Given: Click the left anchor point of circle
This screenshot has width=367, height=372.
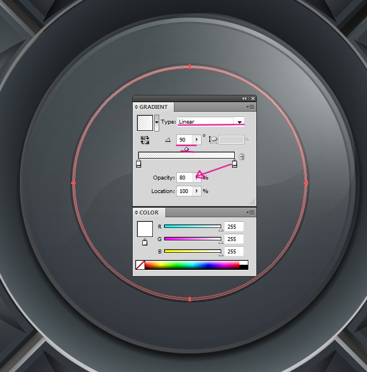Looking at the screenshot, I should point(73,183).
